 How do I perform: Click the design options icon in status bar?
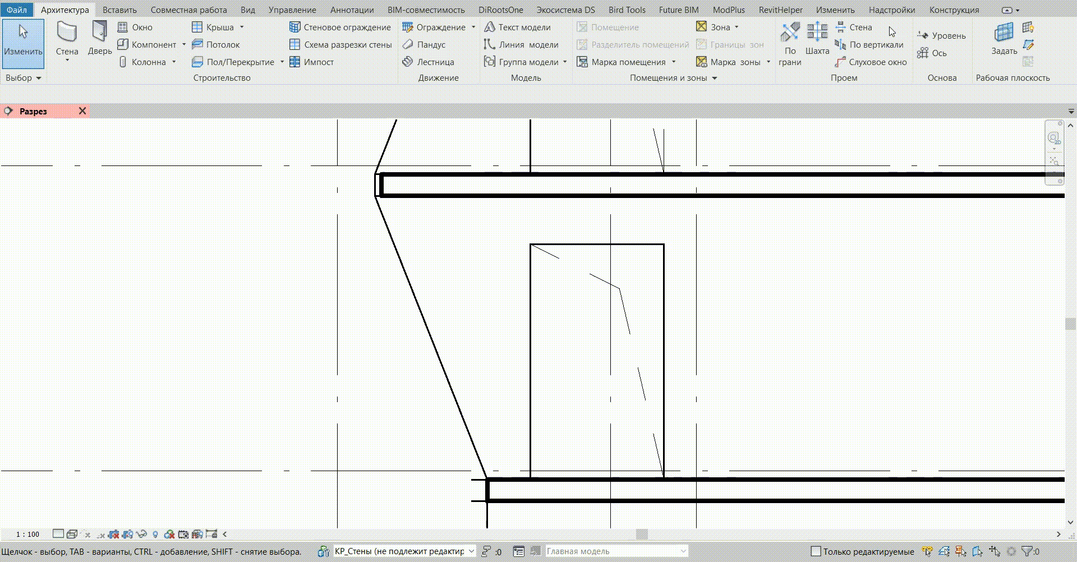pos(535,551)
